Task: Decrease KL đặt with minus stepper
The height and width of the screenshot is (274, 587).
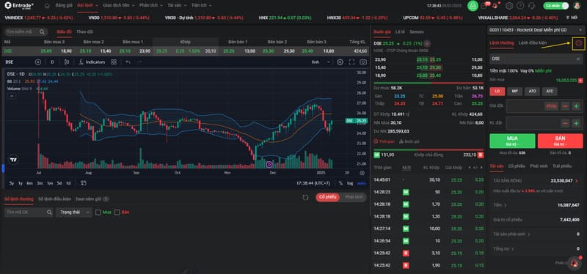Action: [565, 122]
